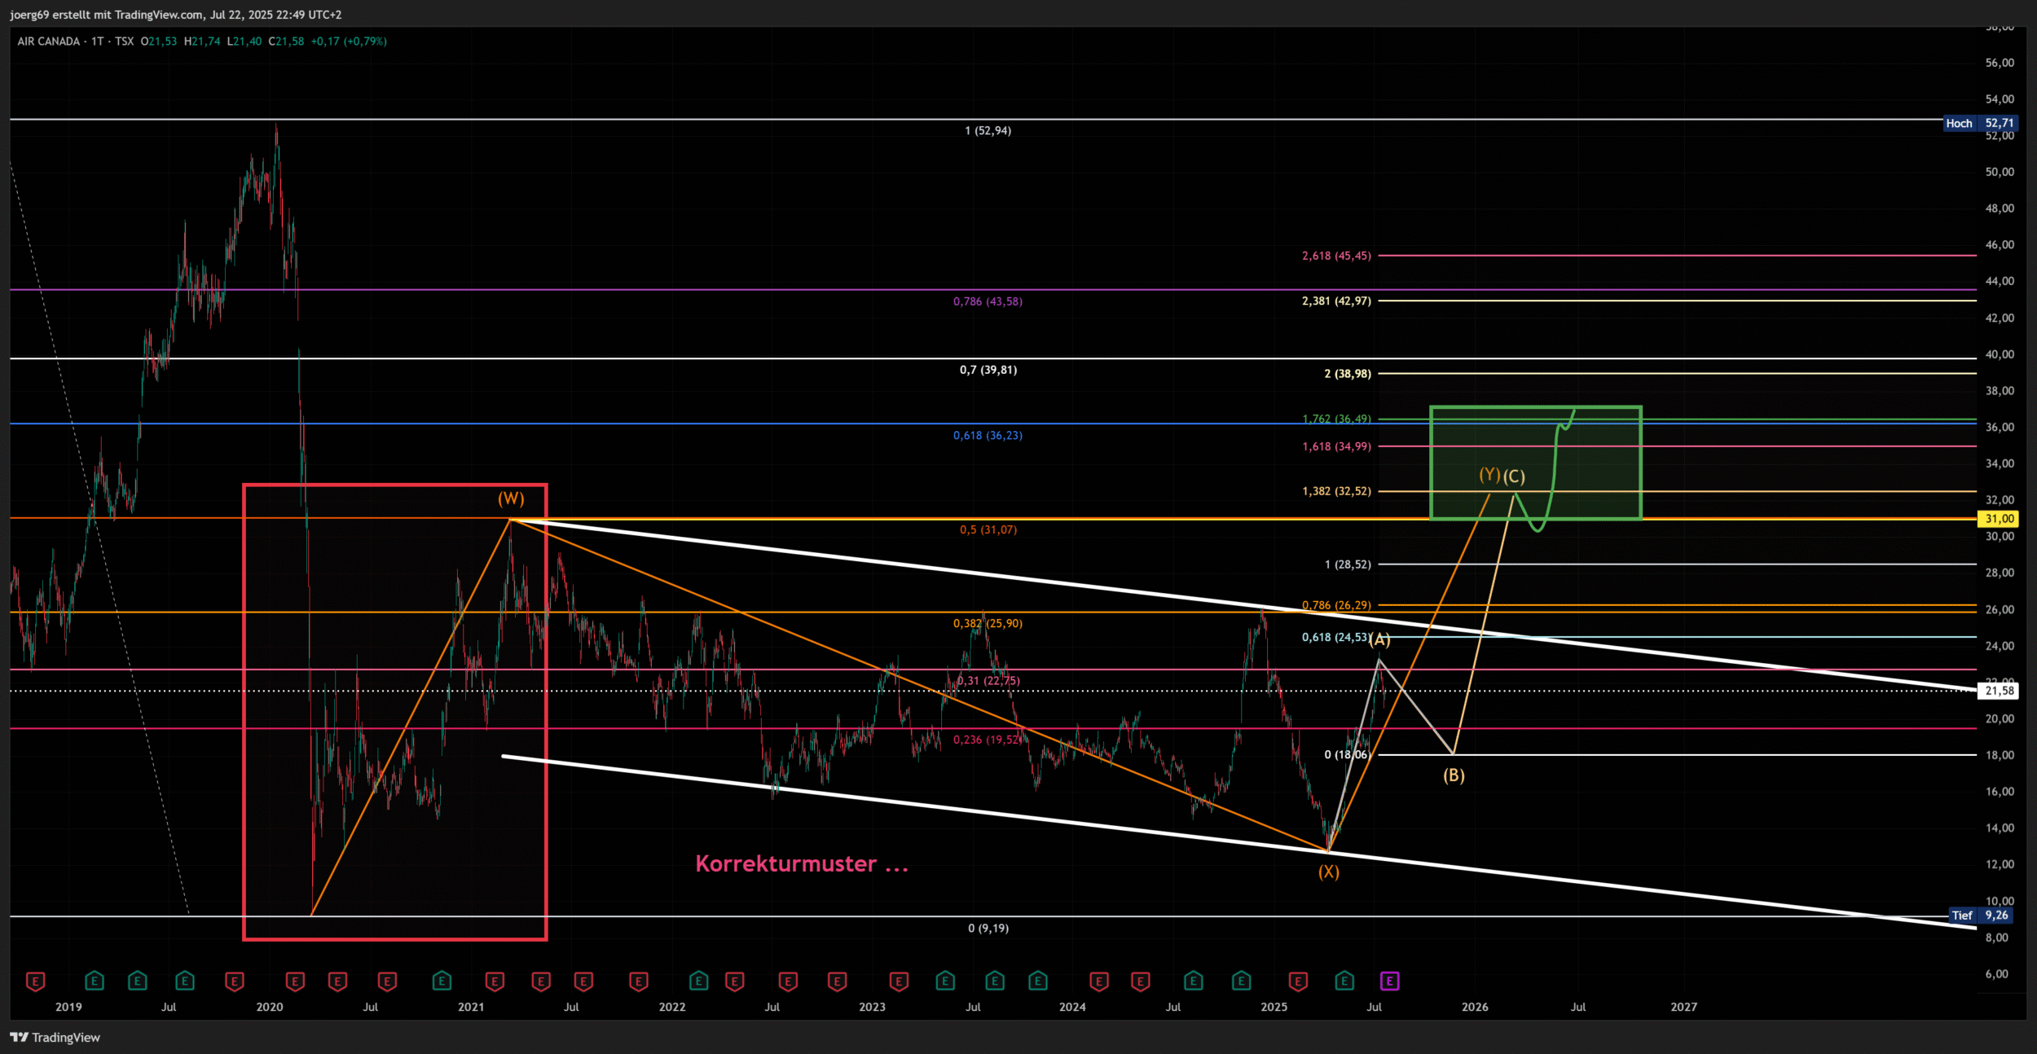
Task: Click the current price label 21,58
Action: (x=1999, y=691)
